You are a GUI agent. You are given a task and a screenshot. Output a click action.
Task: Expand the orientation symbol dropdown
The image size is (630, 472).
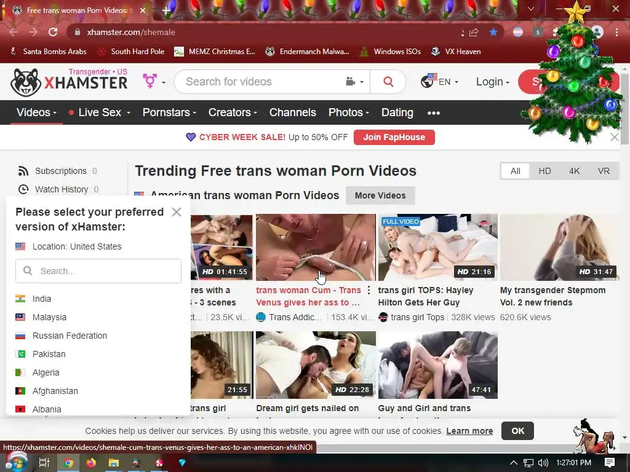[154, 82]
